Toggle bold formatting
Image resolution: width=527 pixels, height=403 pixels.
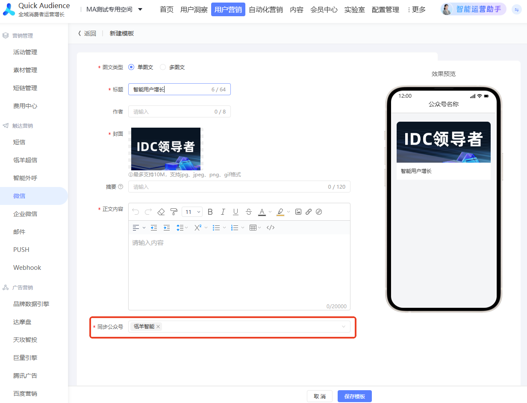point(210,212)
